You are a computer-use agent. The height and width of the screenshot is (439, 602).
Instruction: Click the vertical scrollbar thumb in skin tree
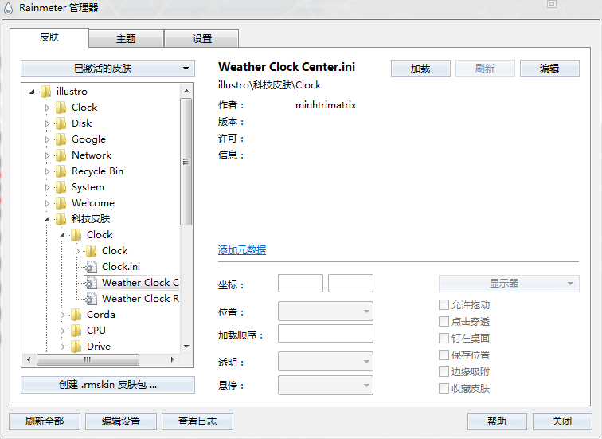[x=186, y=162]
